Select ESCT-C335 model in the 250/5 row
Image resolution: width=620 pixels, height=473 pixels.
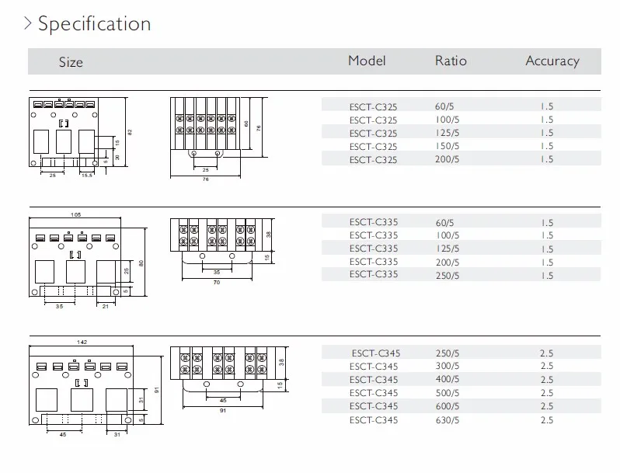(x=373, y=274)
